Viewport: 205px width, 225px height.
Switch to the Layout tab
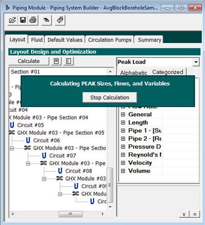(17, 40)
